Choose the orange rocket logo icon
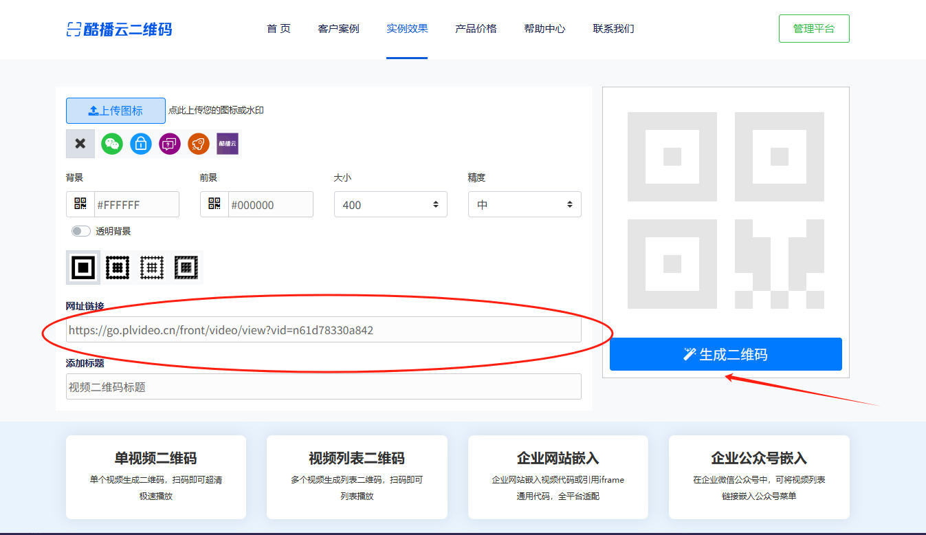This screenshot has width=926, height=535. click(x=199, y=144)
